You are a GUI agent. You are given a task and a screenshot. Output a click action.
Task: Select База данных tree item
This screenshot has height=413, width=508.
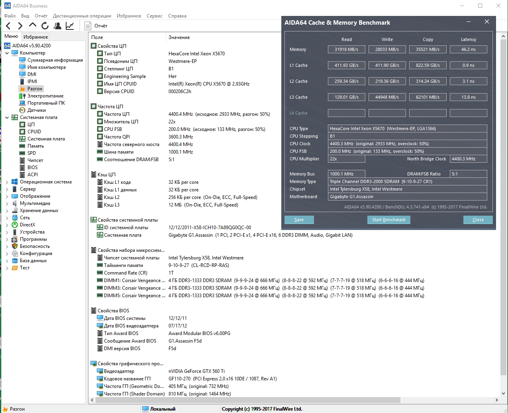tap(33, 261)
